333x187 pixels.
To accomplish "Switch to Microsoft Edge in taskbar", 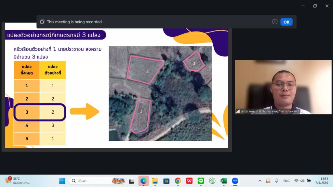I will point(143,181).
